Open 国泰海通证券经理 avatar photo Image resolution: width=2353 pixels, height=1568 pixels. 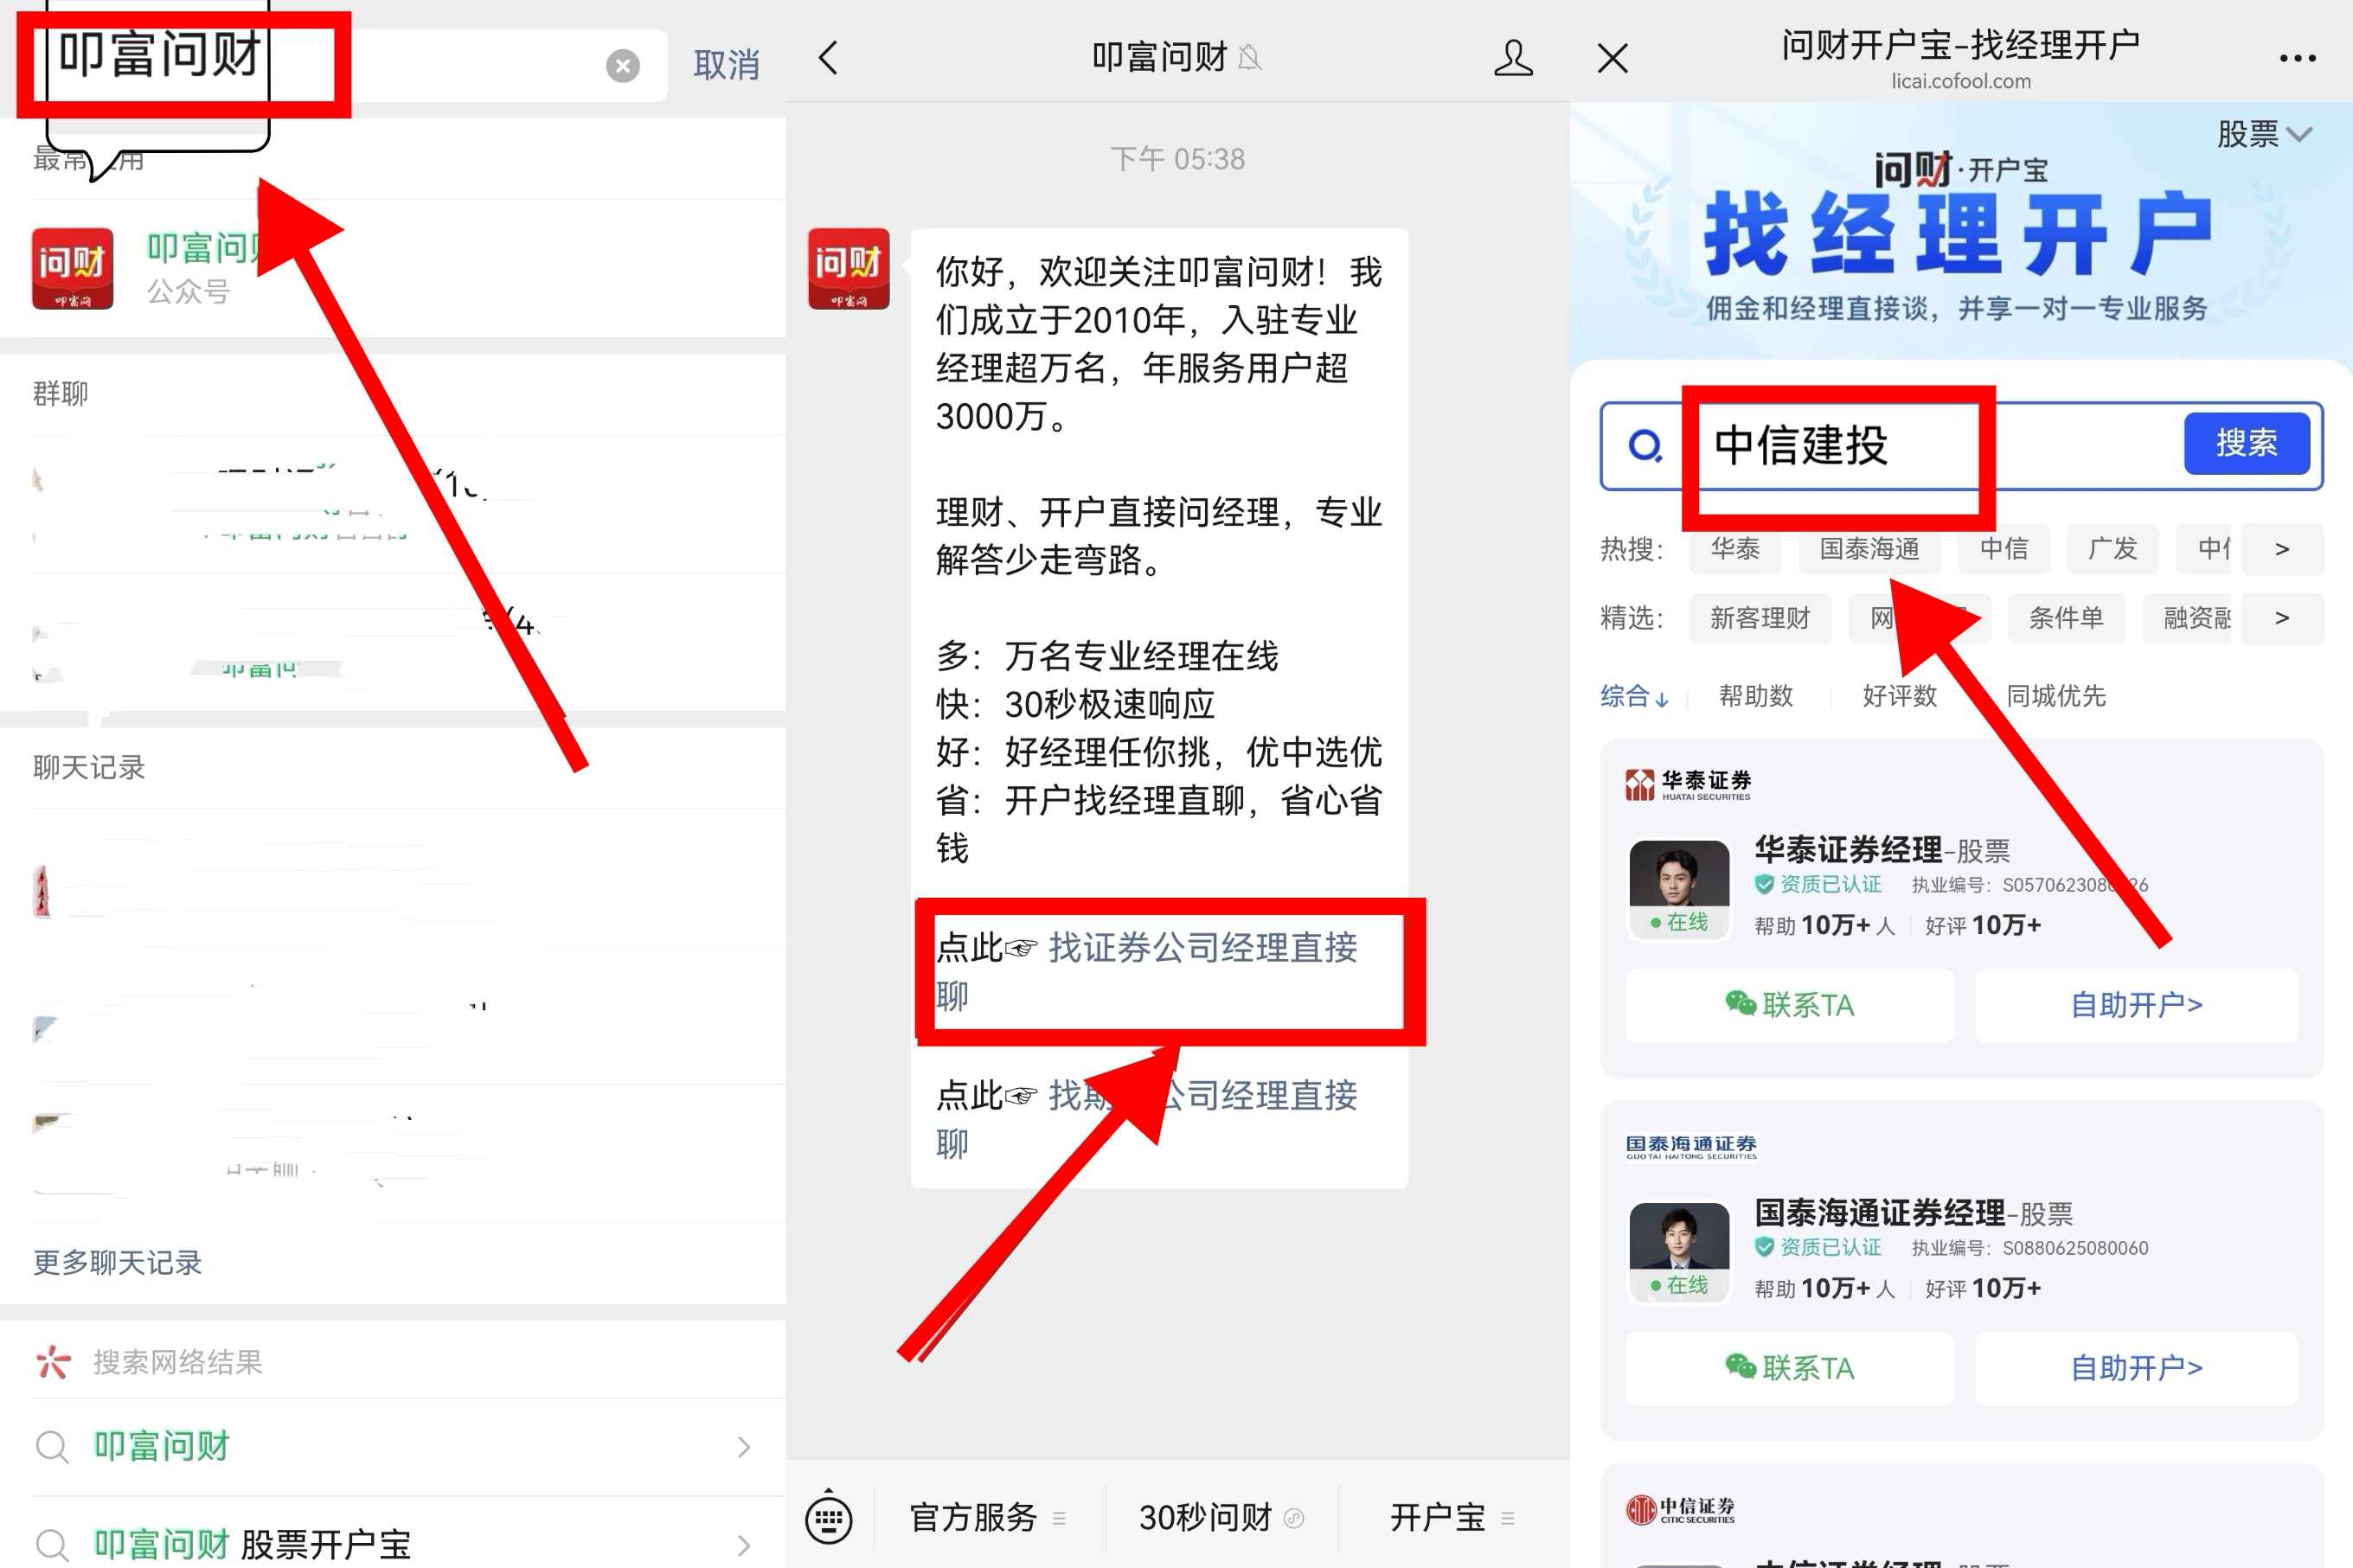coord(1678,1252)
